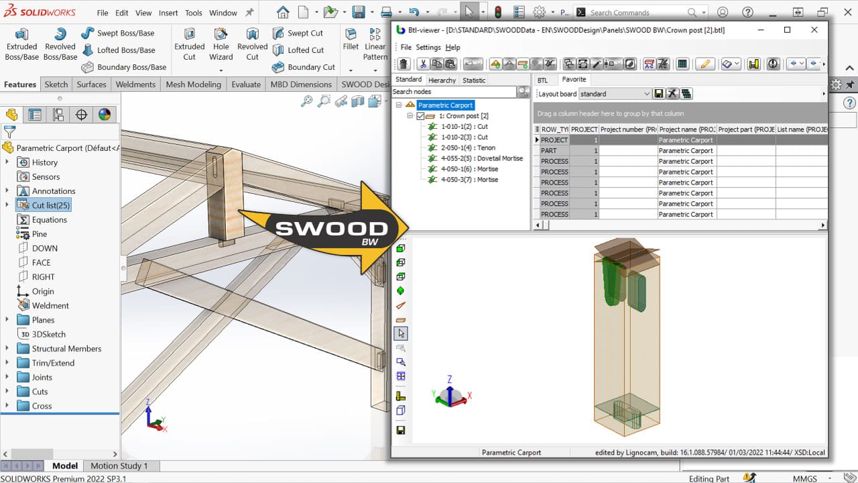Click the save layout floppy icon

pos(659,94)
